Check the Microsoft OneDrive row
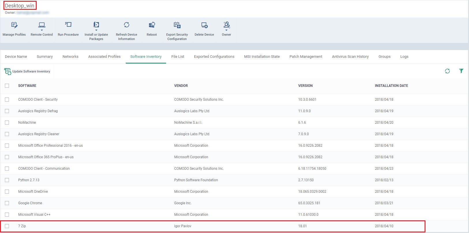The height and width of the screenshot is (233, 469). click(x=7, y=192)
